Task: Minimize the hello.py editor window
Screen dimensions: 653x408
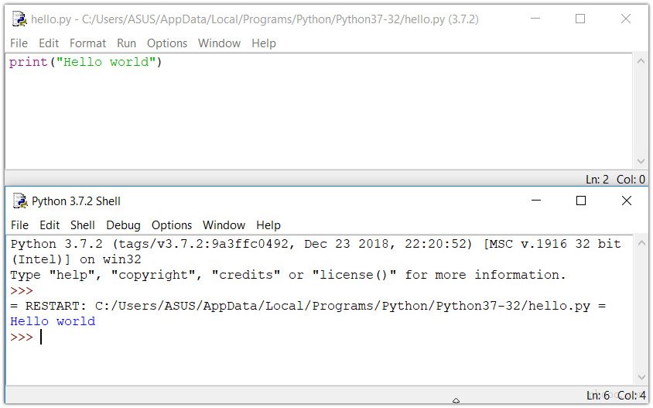Action: click(x=535, y=19)
